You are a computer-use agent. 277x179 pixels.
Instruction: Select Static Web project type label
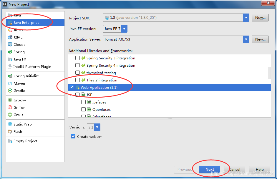[x=23, y=124]
